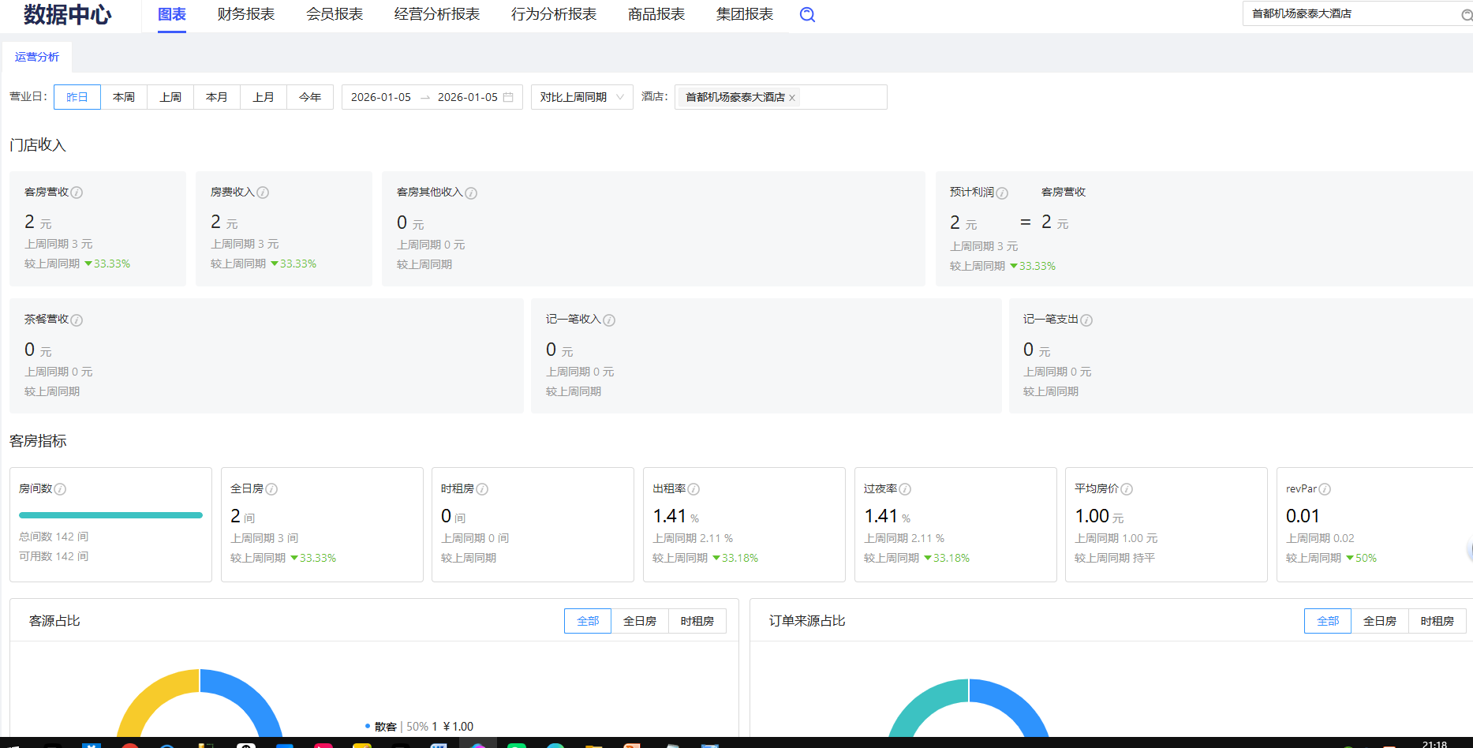Viewport: 1473px width, 748px height.
Task: Open the 对比上周同期 comparison dropdown
Action: point(581,97)
